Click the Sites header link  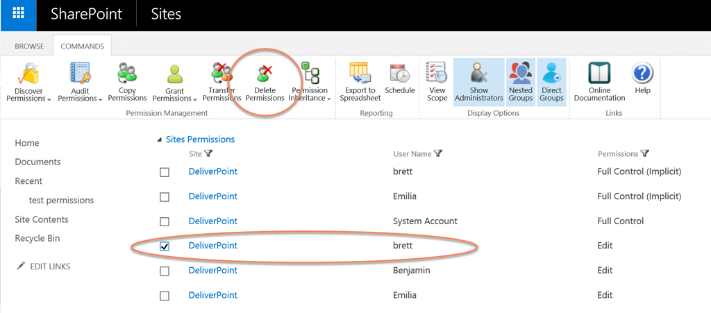pyautogui.click(x=166, y=14)
